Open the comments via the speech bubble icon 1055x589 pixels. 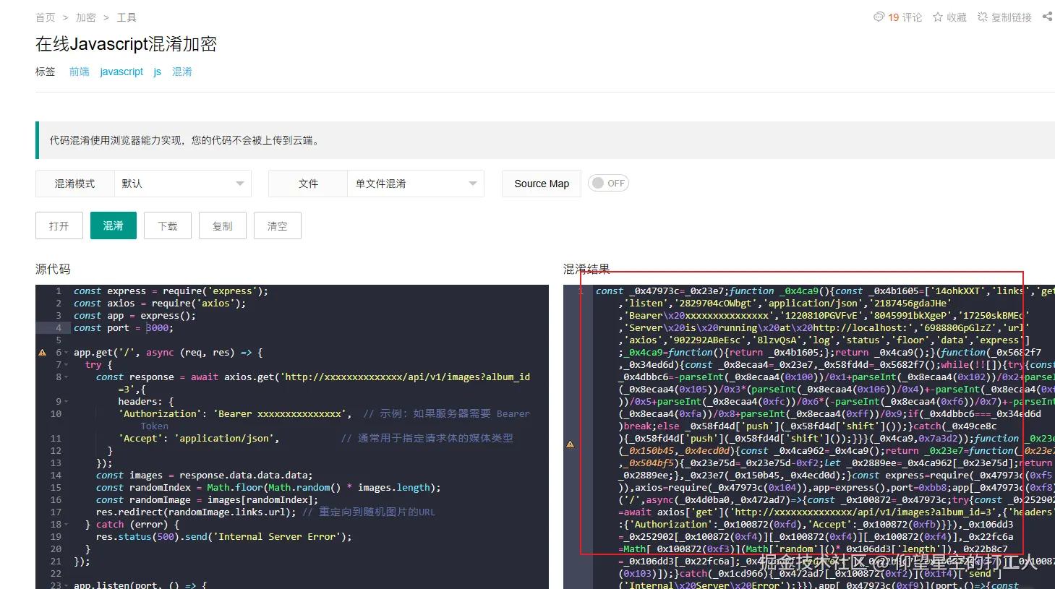[x=879, y=17]
